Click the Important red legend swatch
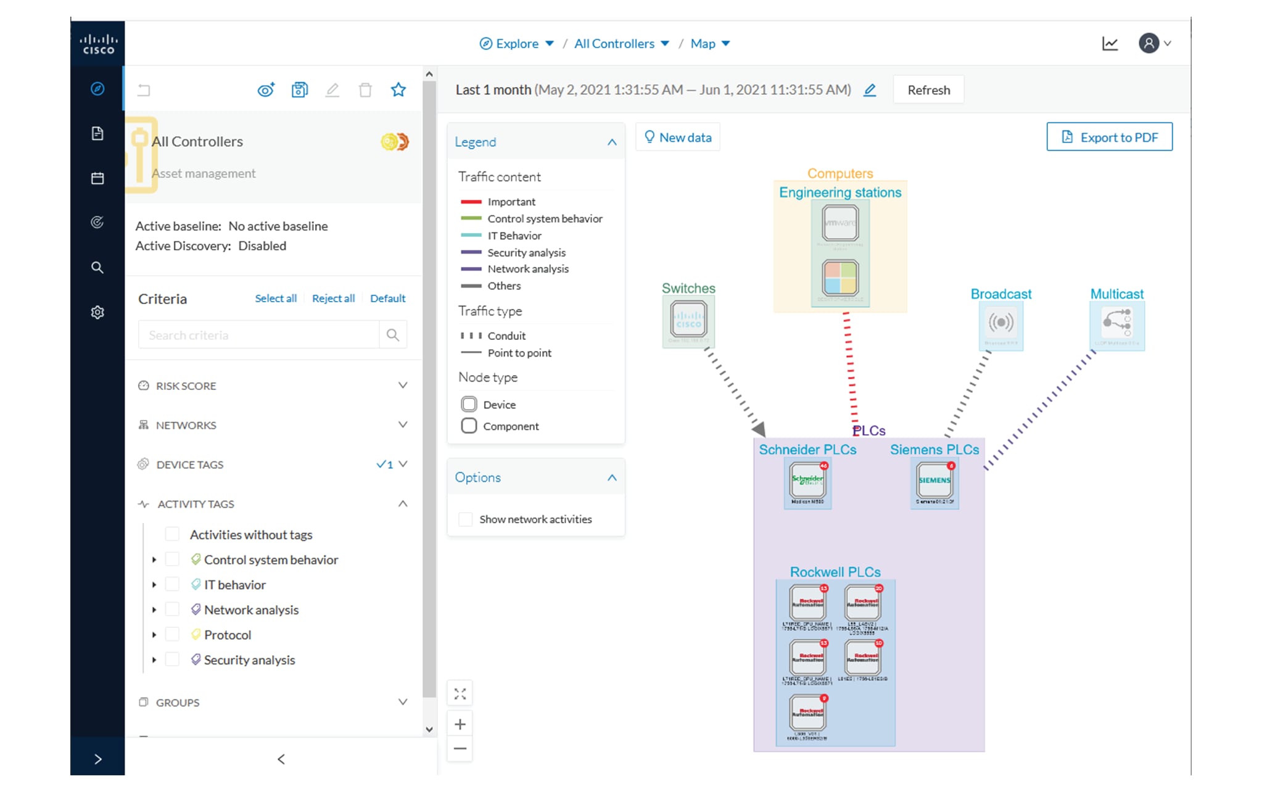This screenshot has height=792, width=1262. (471, 202)
